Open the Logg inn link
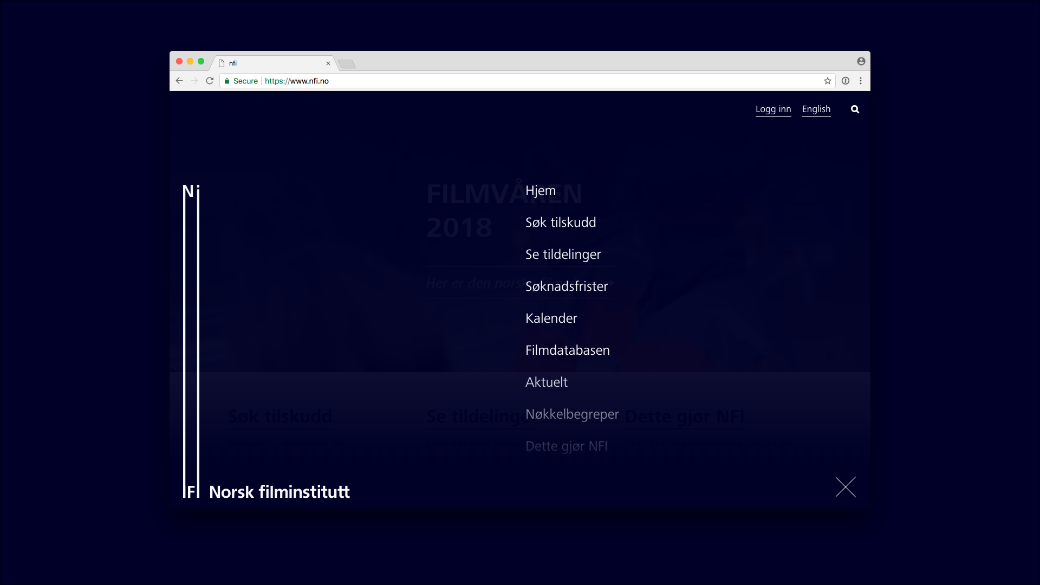 (x=773, y=109)
